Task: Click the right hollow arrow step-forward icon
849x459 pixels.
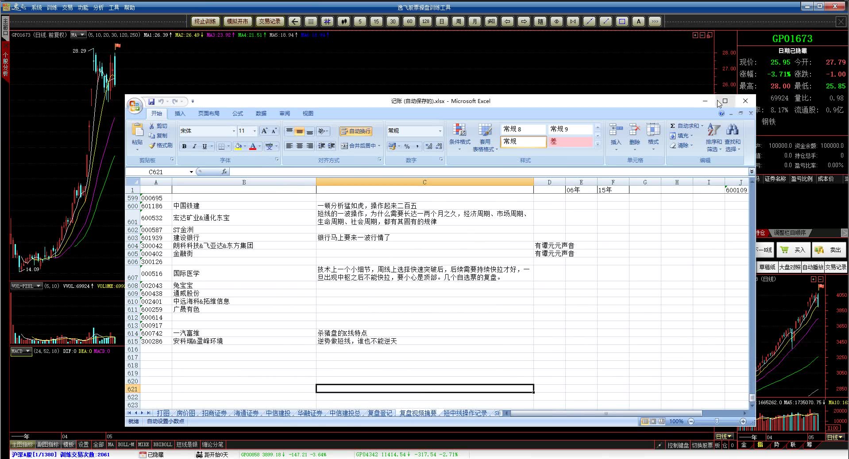Action: [x=524, y=21]
